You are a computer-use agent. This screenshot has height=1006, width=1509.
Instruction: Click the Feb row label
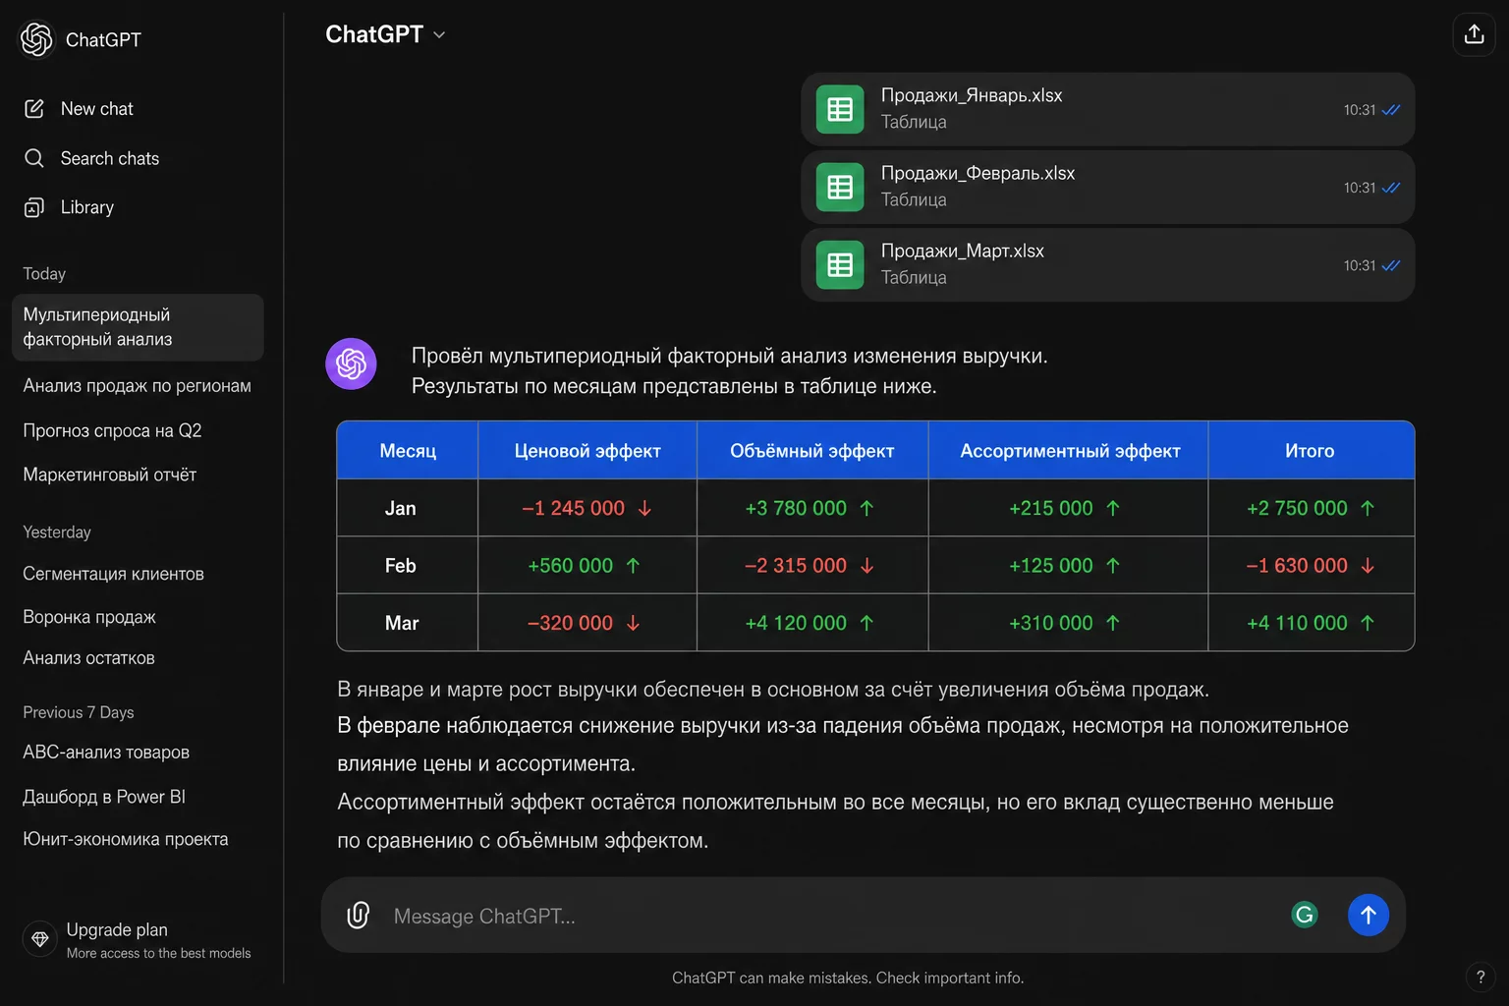tap(401, 566)
